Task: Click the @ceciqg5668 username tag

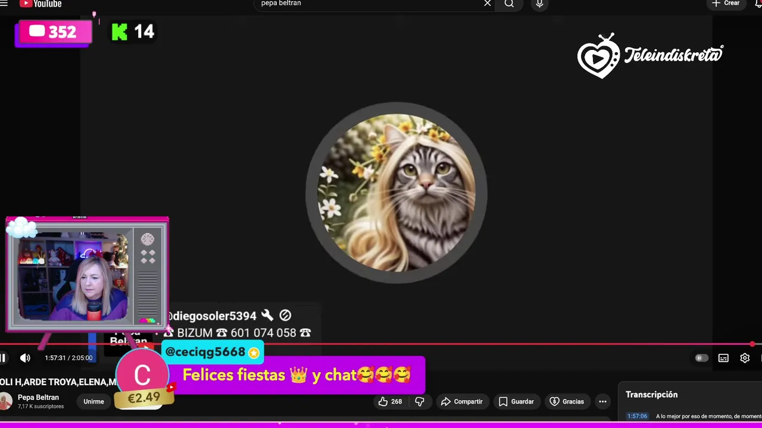Action: pos(213,352)
